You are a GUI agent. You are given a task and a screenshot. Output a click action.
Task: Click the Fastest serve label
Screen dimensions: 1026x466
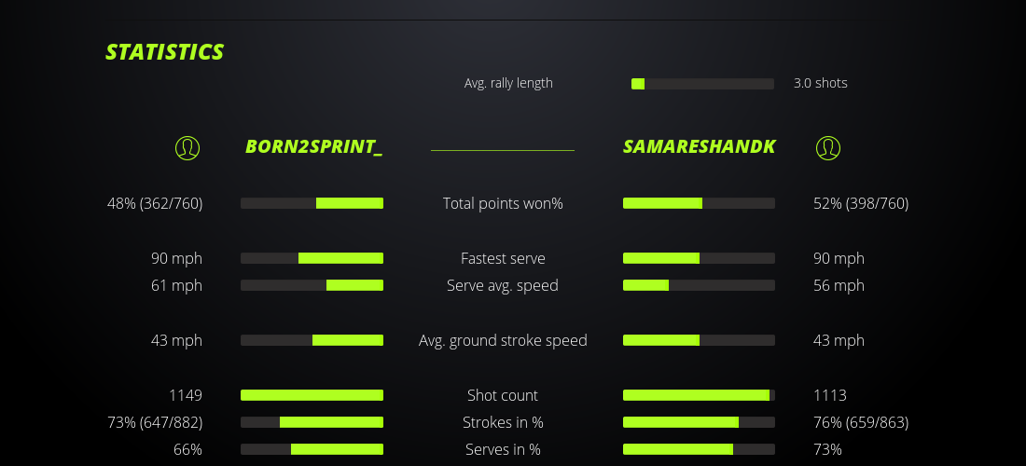(x=503, y=258)
